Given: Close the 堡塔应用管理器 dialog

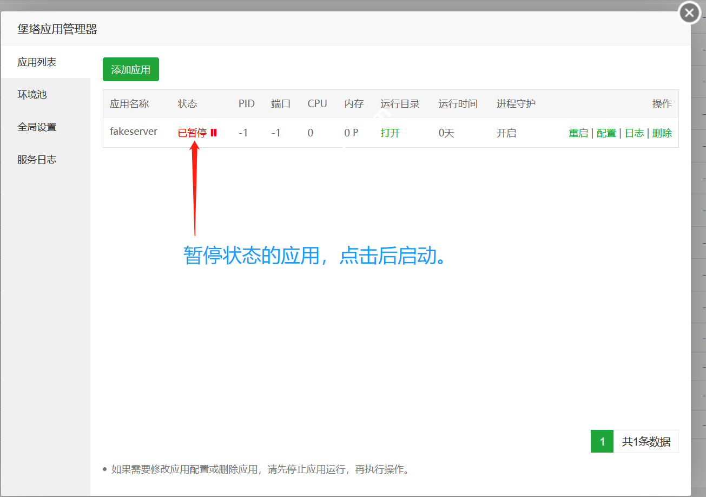Looking at the screenshot, I should (x=689, y=13).
